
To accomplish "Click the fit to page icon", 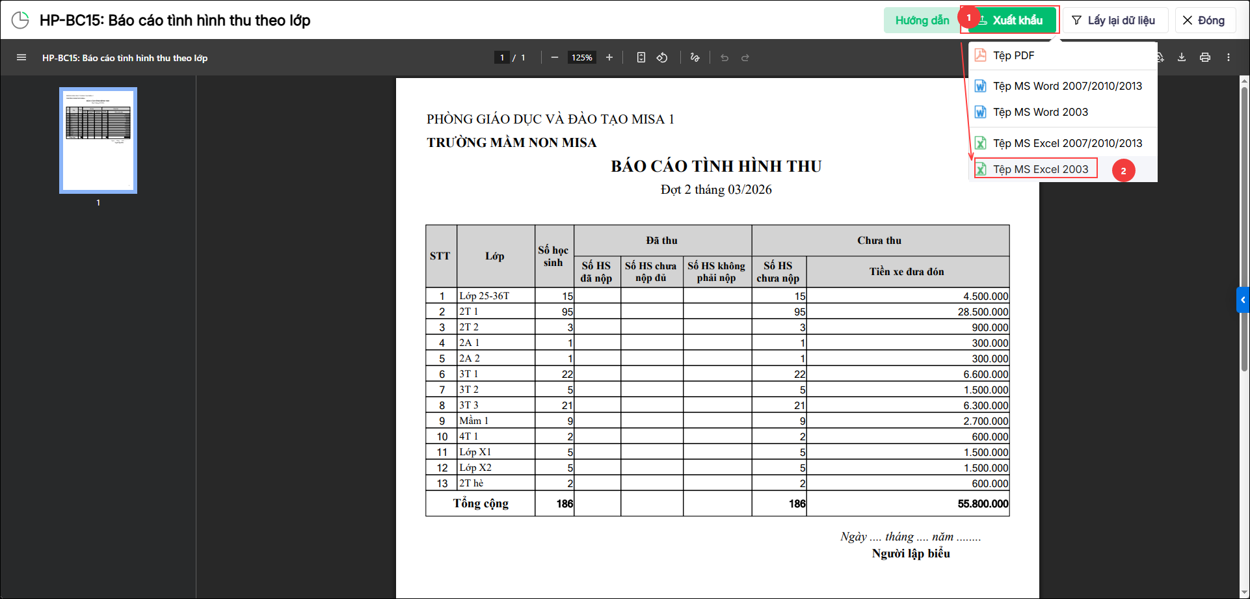I will pyautogui.click(x=641, y=57).
